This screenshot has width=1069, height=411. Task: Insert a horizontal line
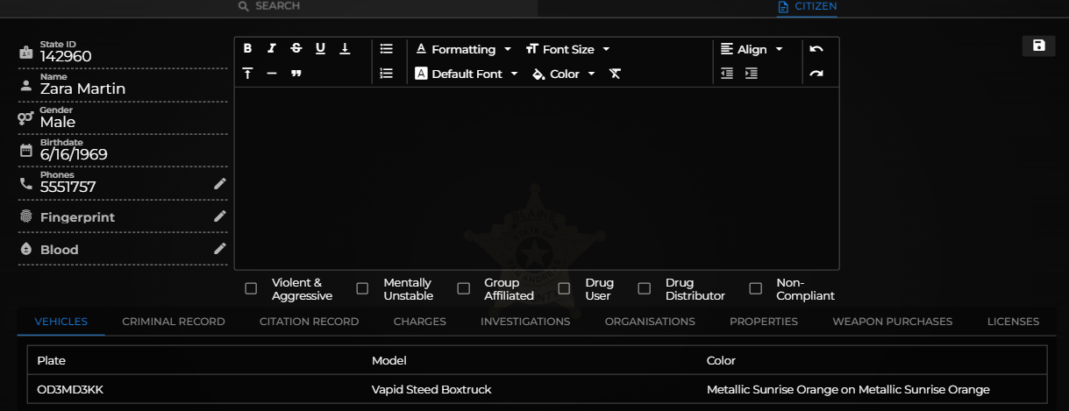click(x=272, y=74)
